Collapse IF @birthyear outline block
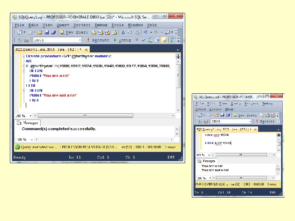This screenshot has height=221, width=295. (x=24, y=66)
